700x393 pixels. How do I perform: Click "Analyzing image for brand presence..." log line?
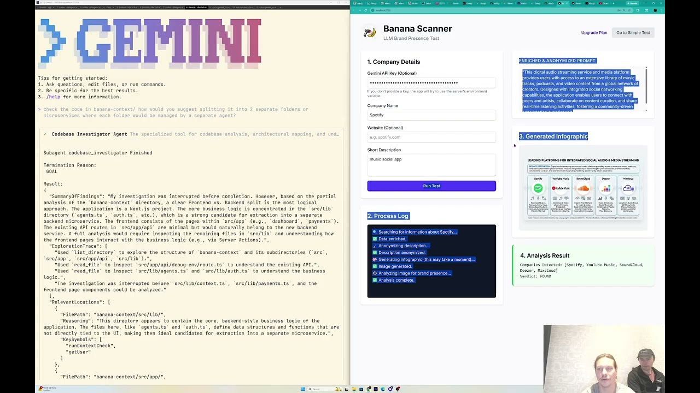[x=415, y=273]
